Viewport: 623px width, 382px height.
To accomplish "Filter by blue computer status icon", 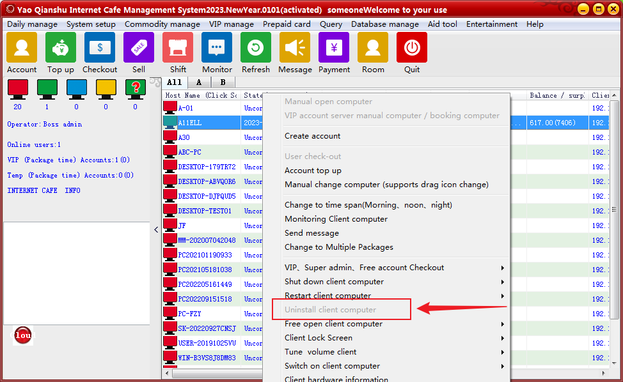I will tap(77, 89).
